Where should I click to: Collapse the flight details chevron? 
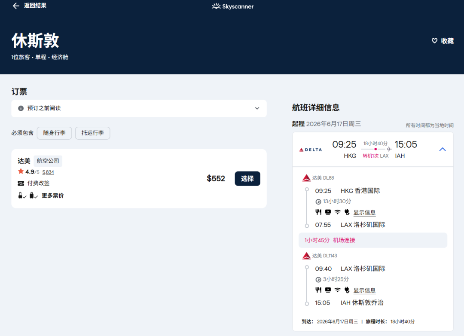[x=443, y=149]
